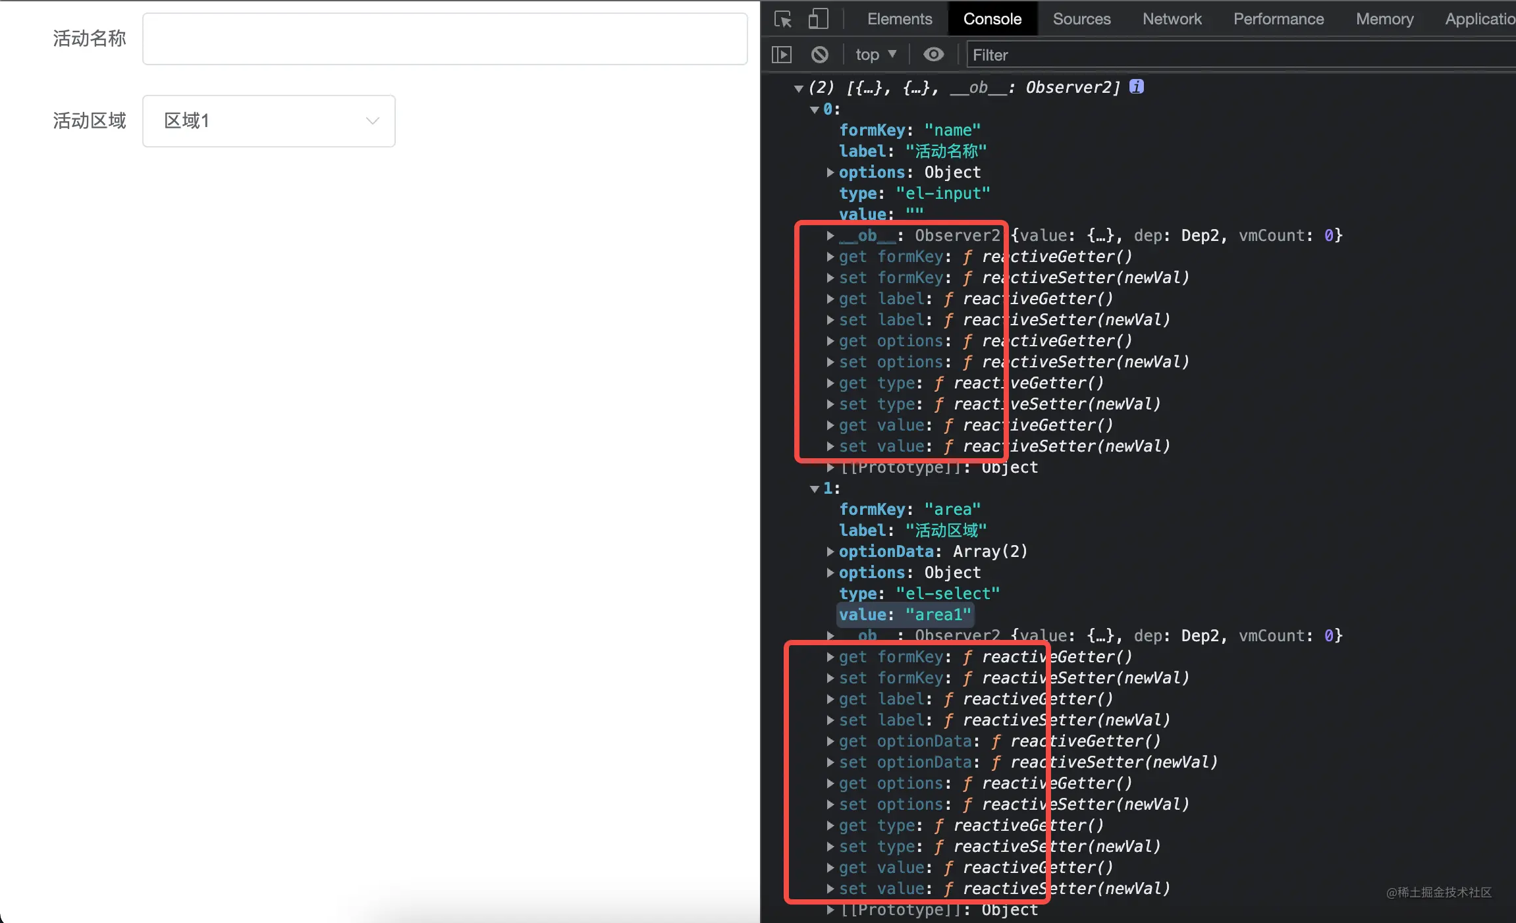The width and height of the screenshot is (1516, 923).
Task: Click the console Filter input field
Action: point(1238,55)
